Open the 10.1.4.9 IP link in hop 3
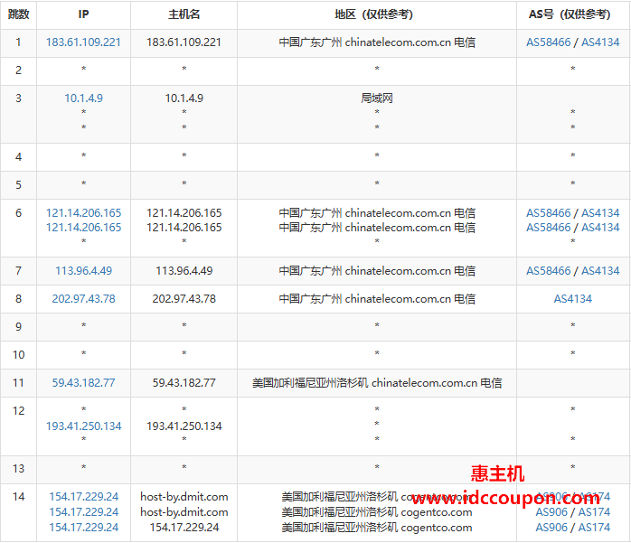 click(x=83, y=98)
